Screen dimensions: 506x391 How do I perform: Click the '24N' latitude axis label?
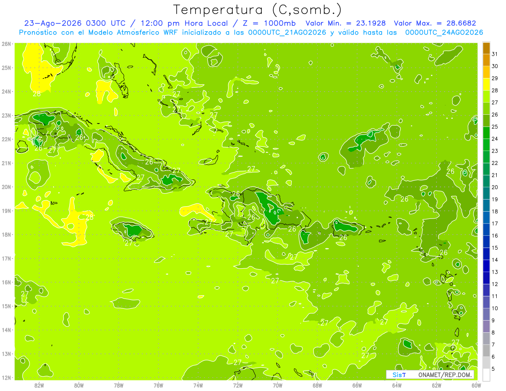click(x=6, y=92)
